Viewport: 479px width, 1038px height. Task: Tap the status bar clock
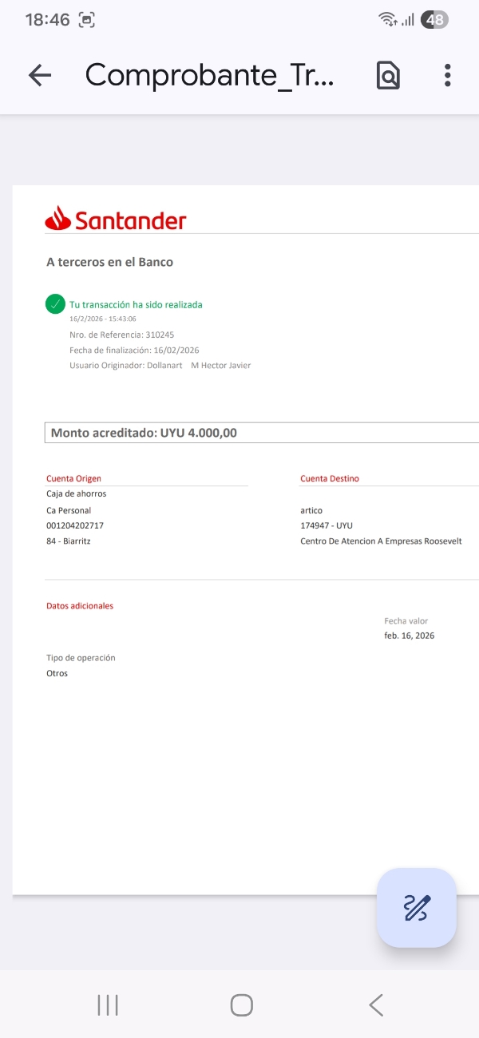(x=48, y=20)
